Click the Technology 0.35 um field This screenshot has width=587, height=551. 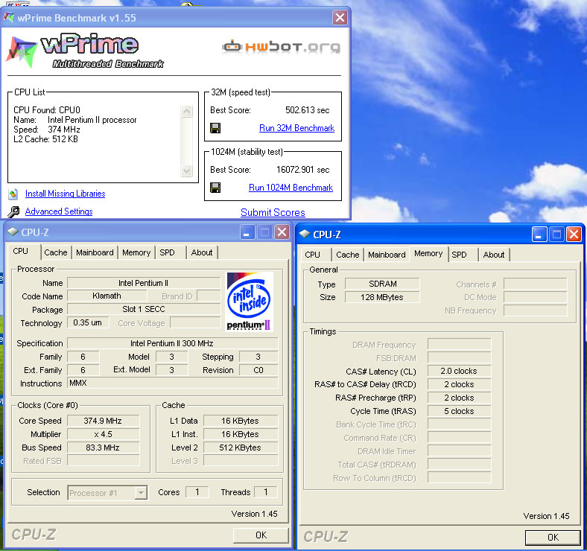click(x=88, y=322)
